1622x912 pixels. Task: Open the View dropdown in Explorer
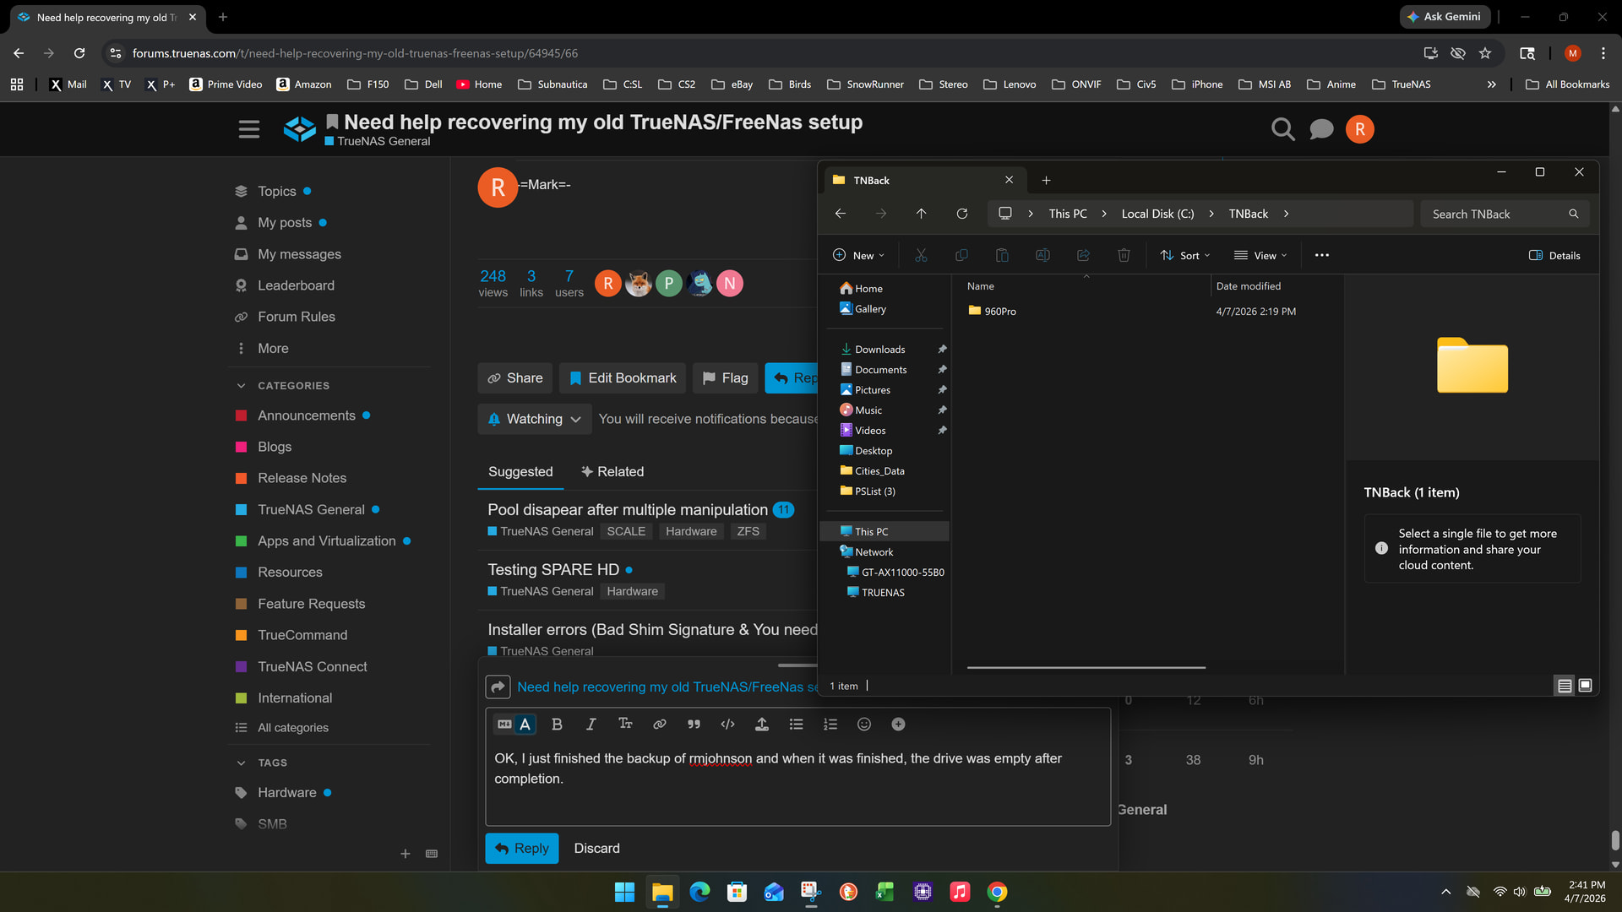pos(1260,255)
